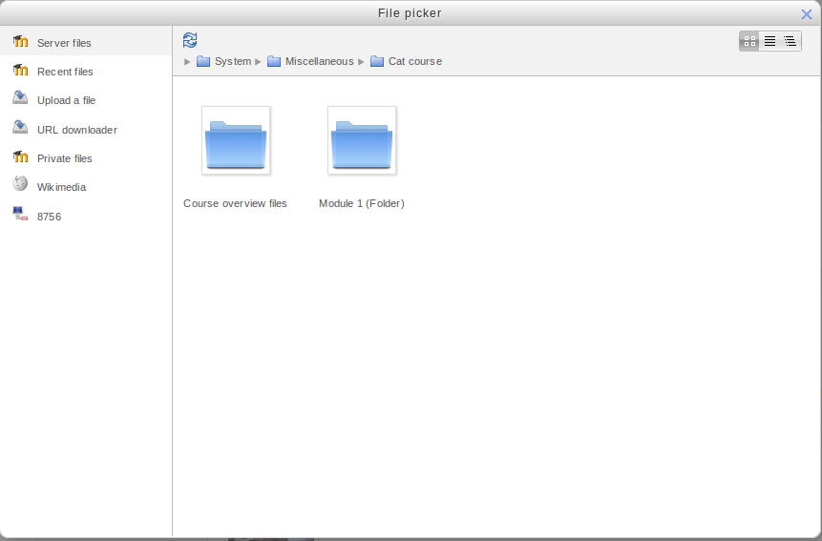
Task: Click the Wikimedia globe icon
Action: [20, 183]
